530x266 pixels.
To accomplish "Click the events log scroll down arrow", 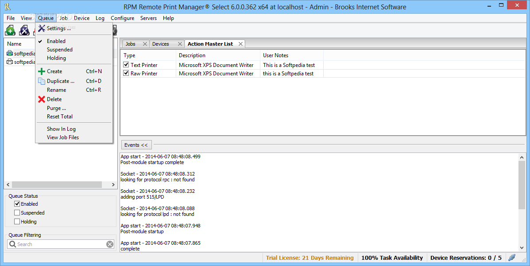I will pyautogui.click(x=522, y=248).
